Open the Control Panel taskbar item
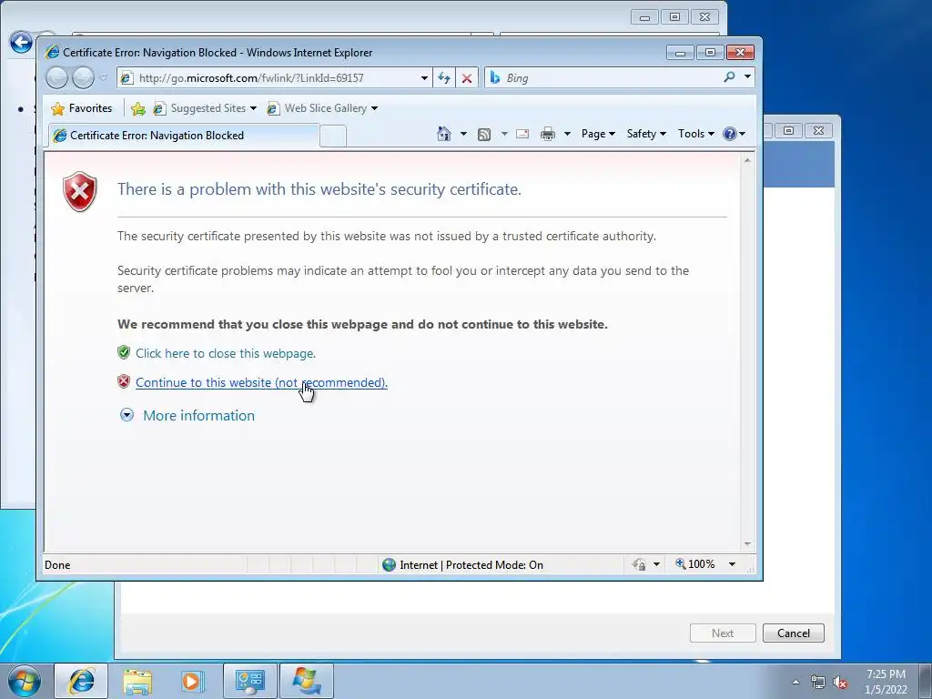 [249, 681]
